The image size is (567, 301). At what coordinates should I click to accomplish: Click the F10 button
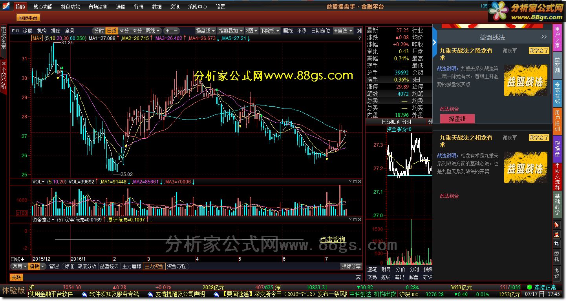(15, 31)
